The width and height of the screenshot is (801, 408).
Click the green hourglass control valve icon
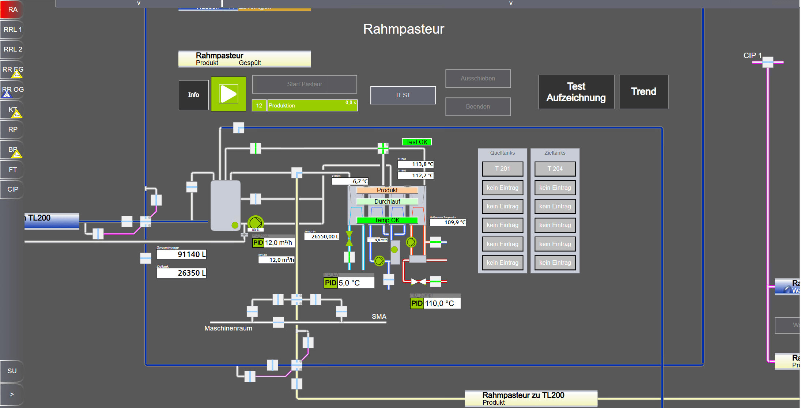pos(349,238)
